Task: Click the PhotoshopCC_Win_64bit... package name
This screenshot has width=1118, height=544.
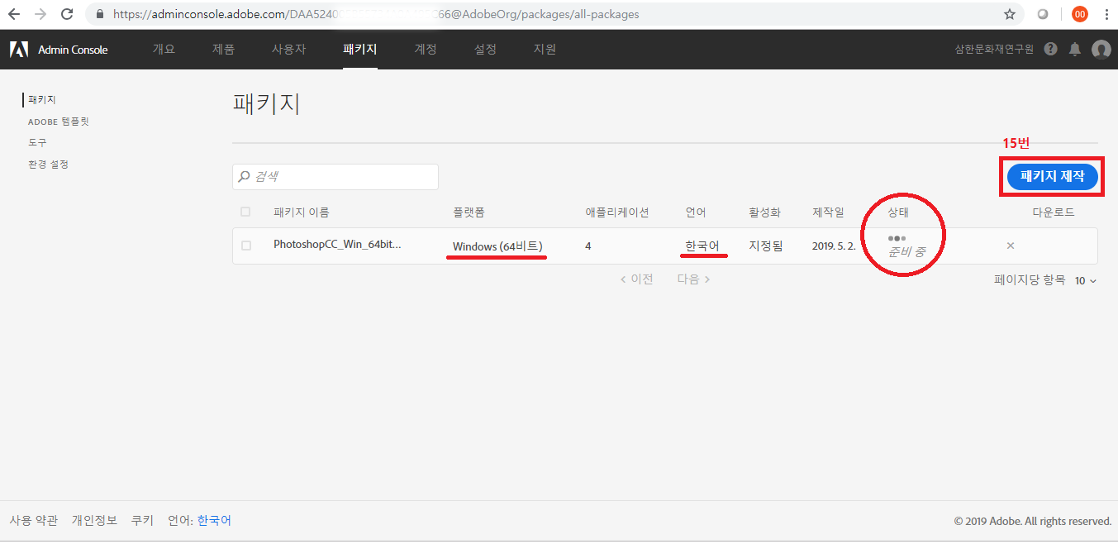Action: [x=337, y=245]
